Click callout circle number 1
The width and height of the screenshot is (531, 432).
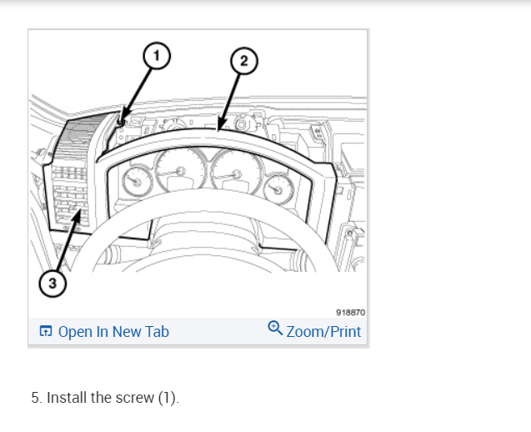click(x=157, y=56)
